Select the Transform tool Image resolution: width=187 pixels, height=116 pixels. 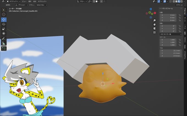(x=4, y=33)
